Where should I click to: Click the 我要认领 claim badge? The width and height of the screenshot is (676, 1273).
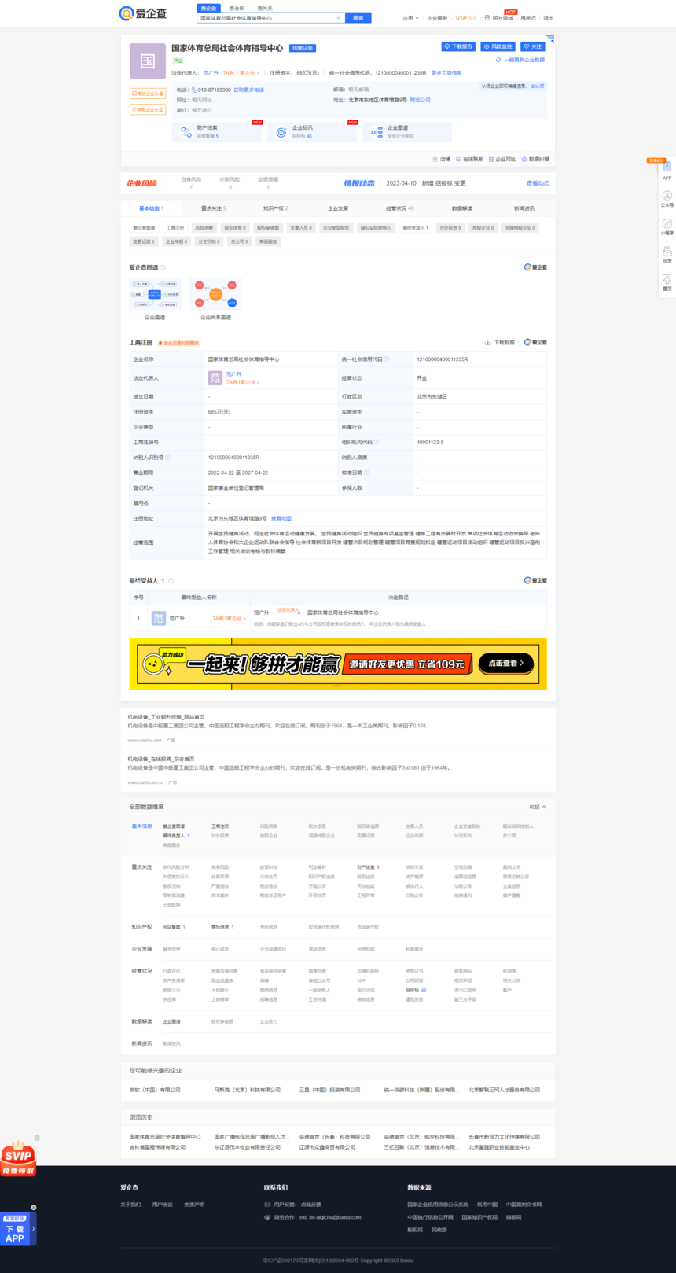(x=303, y=48)
